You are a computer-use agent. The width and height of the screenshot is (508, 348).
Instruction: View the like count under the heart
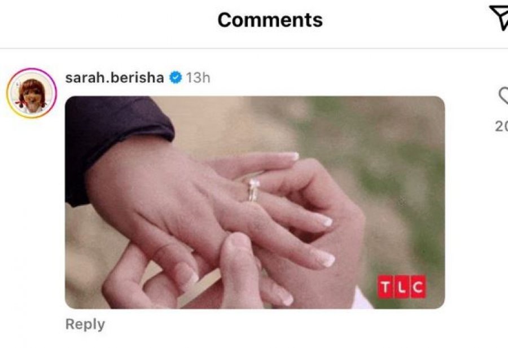502,126
